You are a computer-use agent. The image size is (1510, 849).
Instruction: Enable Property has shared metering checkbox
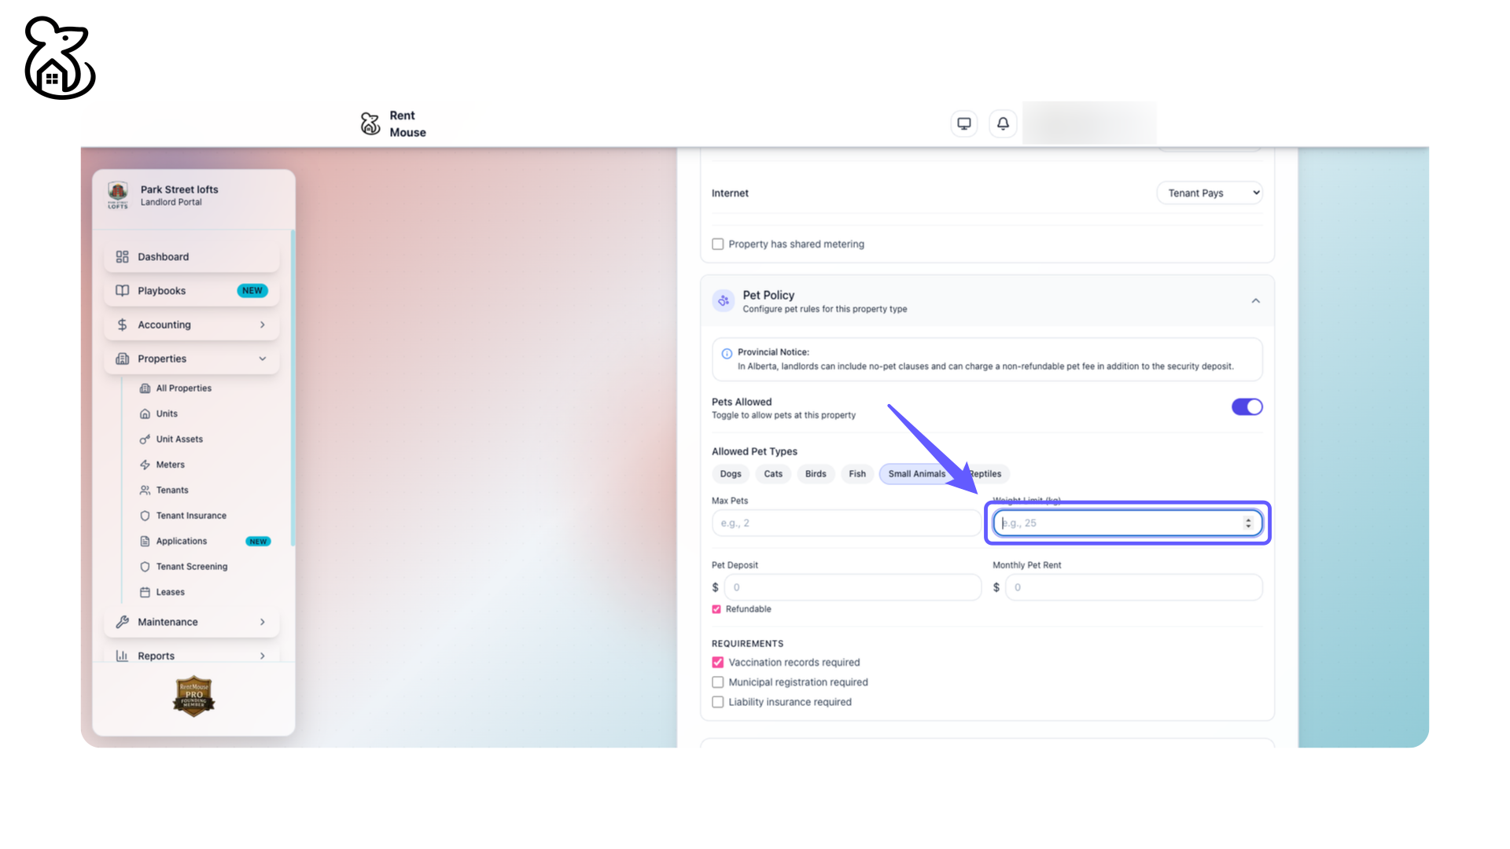(x=718, y=244)
